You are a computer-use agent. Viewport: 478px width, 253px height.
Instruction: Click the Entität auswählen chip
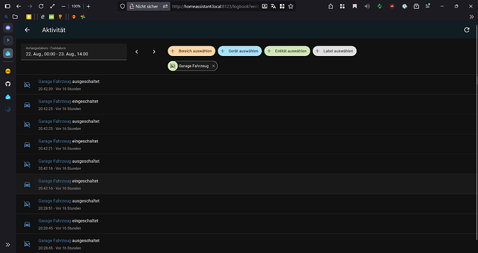pyautogui.click(x=287, y=51)
